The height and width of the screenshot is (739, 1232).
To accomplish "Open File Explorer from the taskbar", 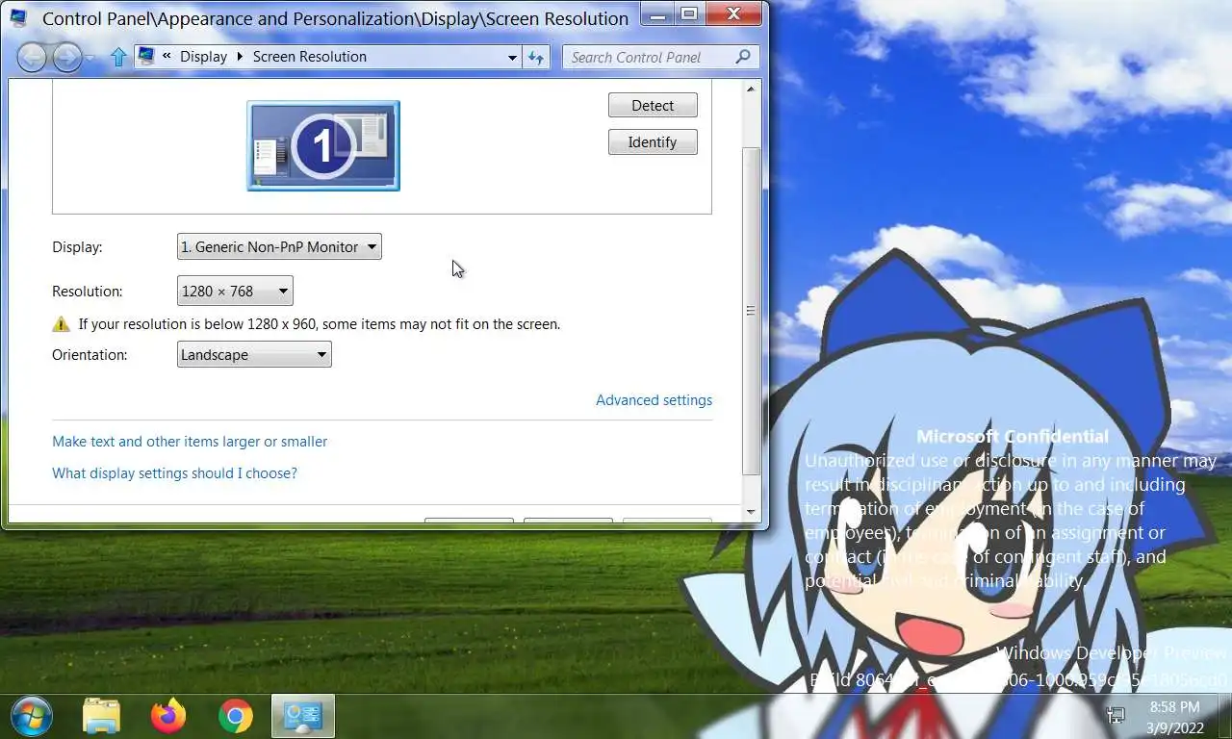I will [101, 716].
